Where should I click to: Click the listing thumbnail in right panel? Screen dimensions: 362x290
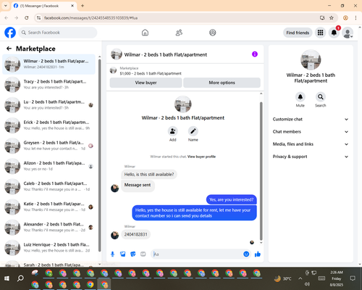point(311,59)
